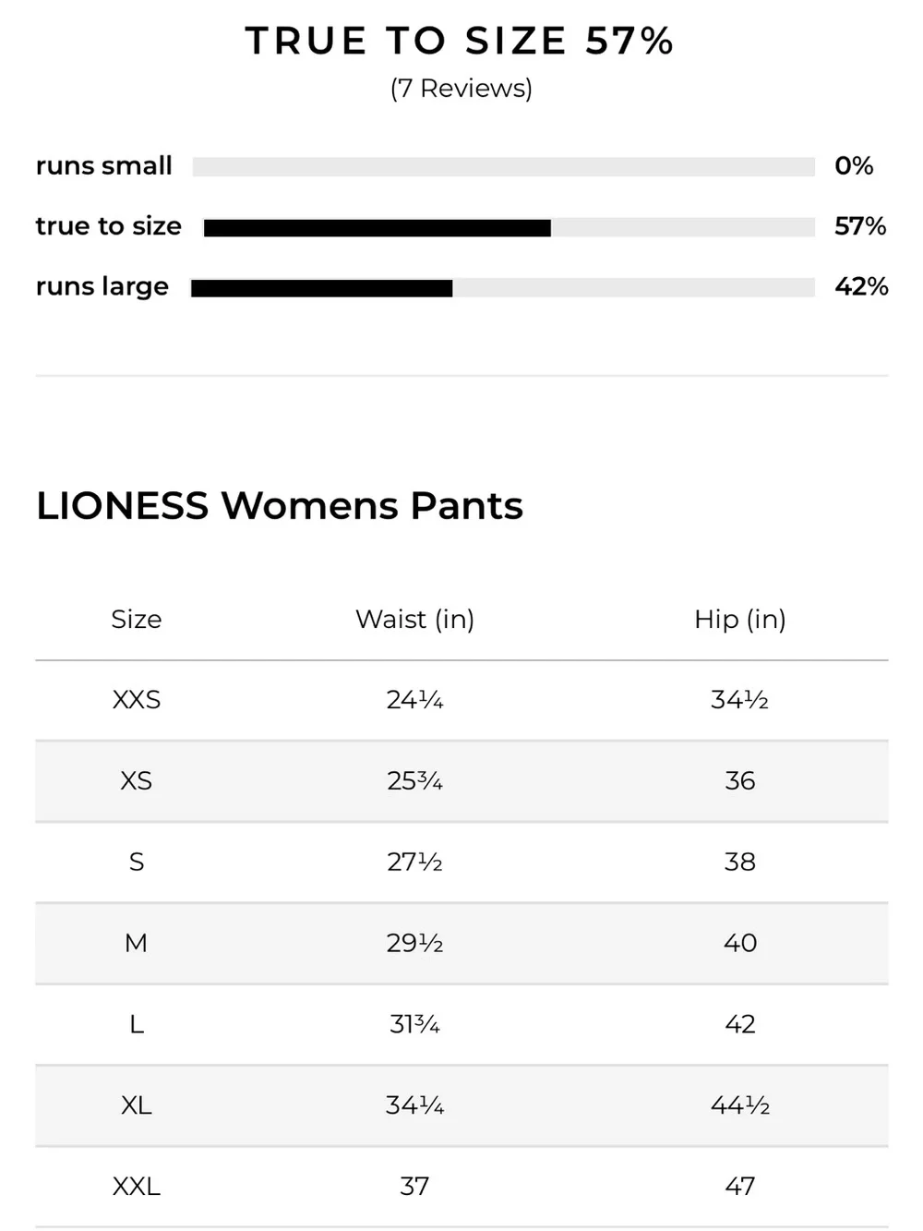
Task: Click the TRUE TO SIZE 57% heading
Action: point(460,41)
